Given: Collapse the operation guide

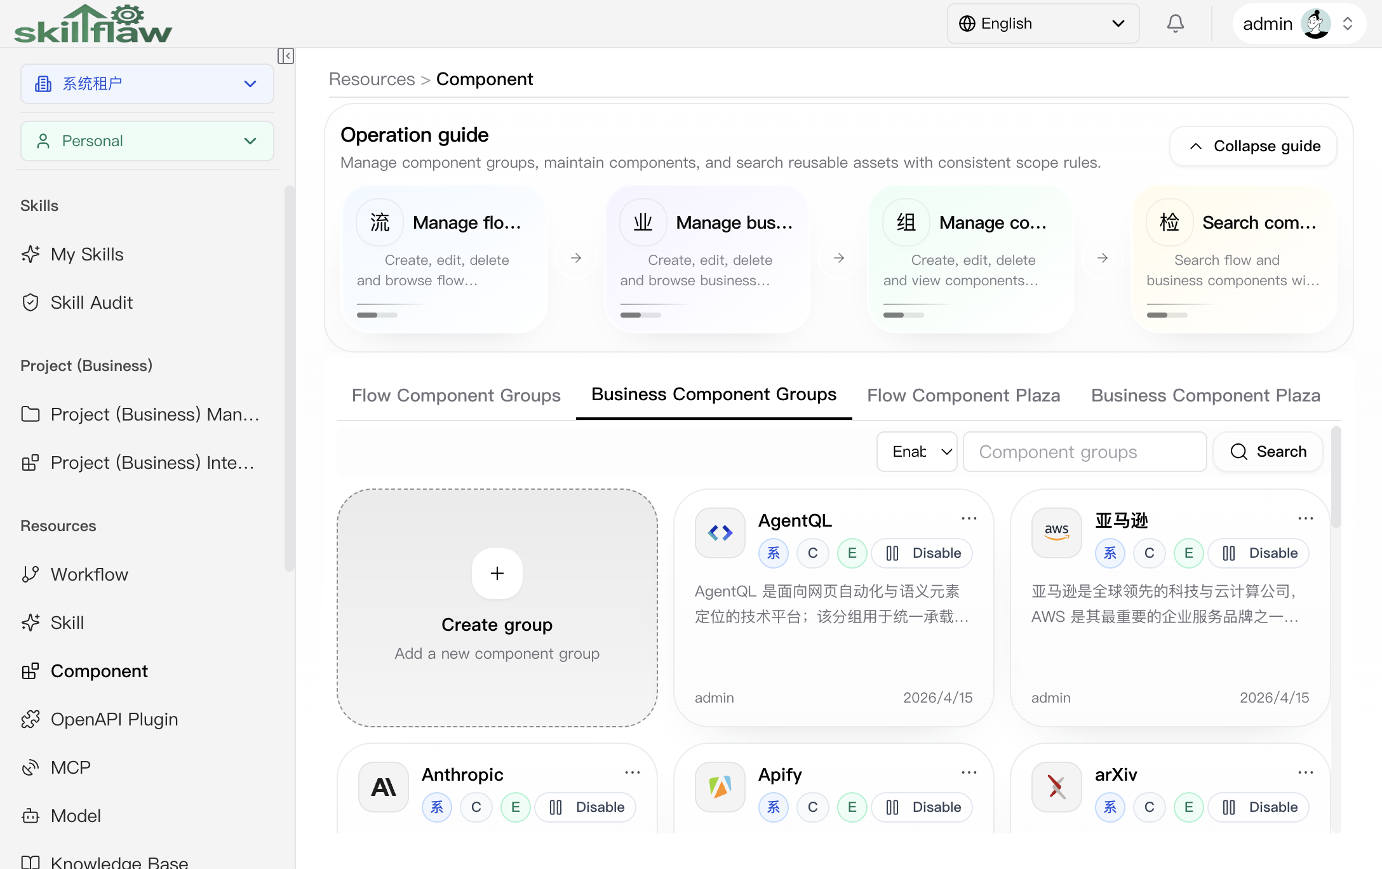Looking at the screenshot, I should [x=1254, y=146].
